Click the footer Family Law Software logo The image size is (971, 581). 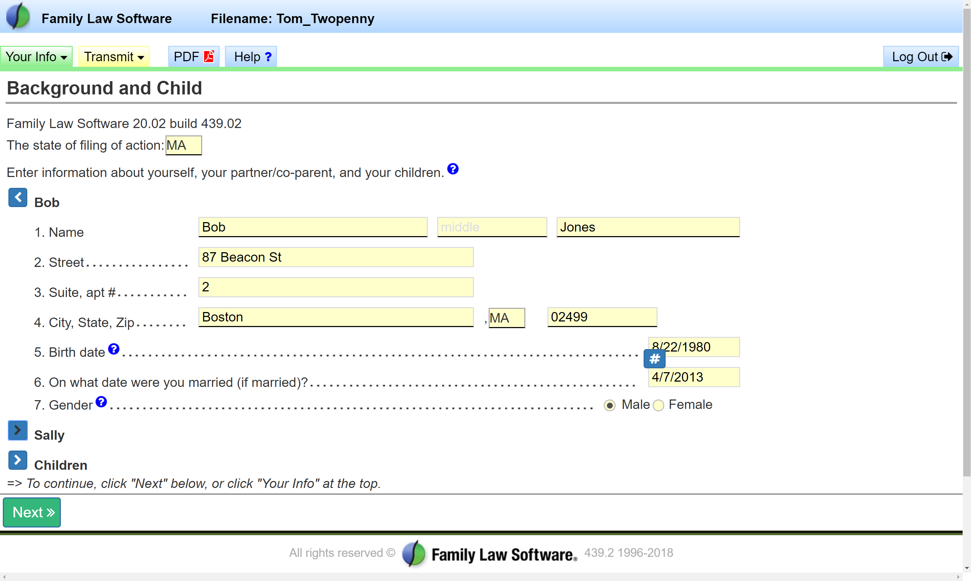414,553
